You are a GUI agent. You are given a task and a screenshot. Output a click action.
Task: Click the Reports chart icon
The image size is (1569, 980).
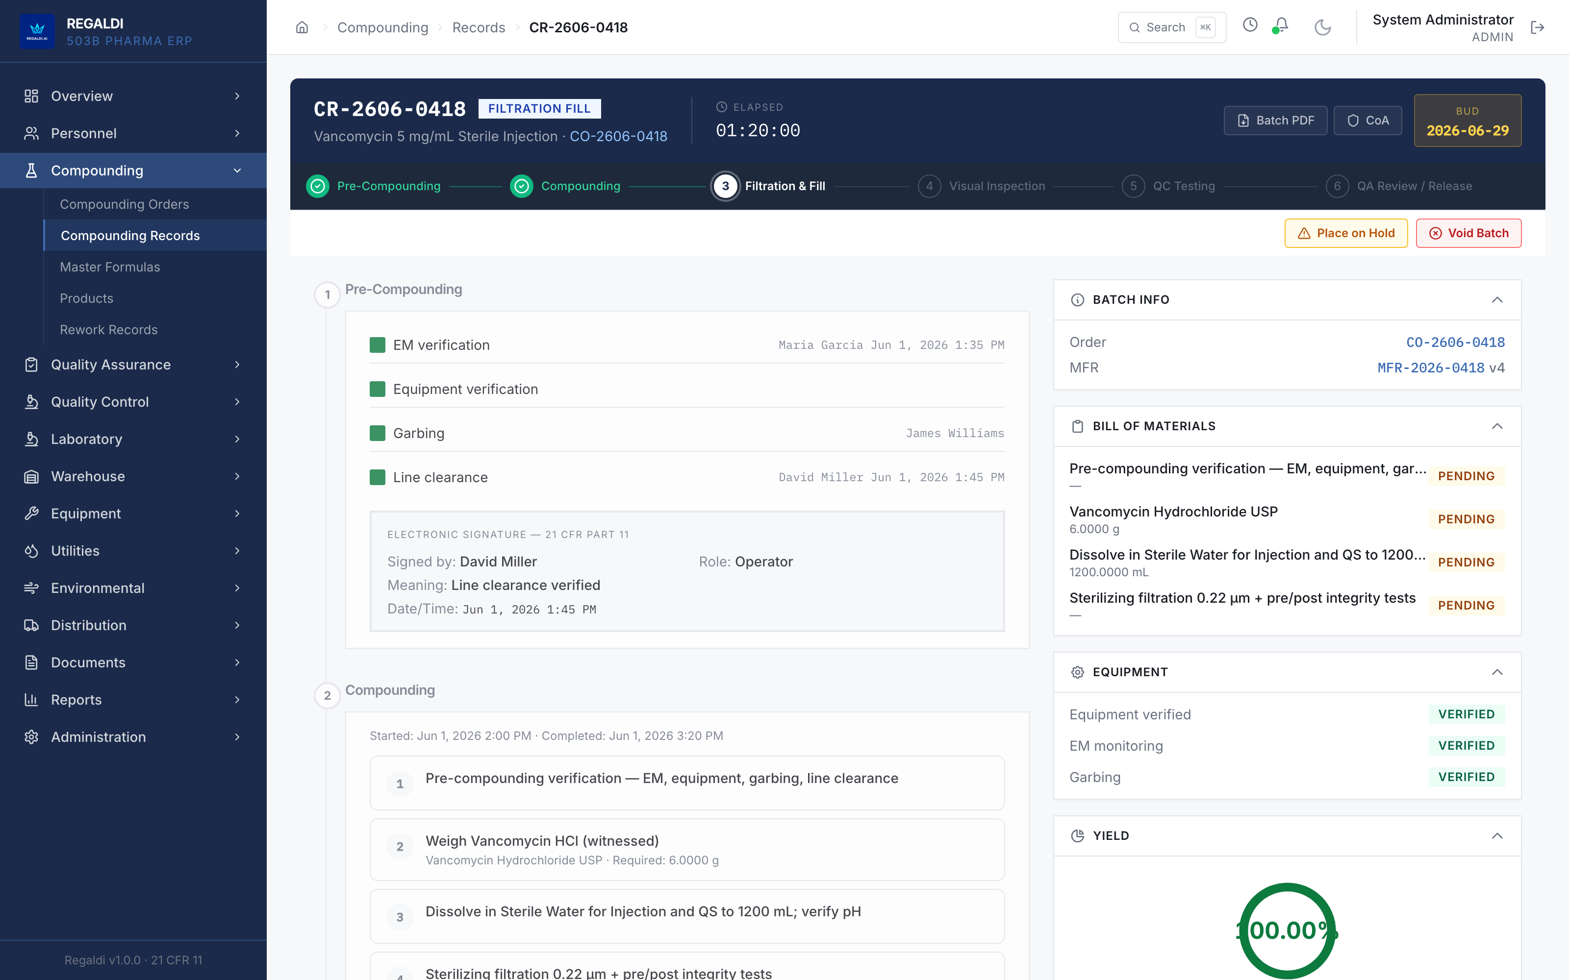(x=31, y=700)
